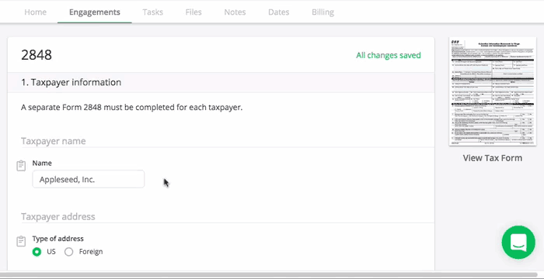
Task: Click the clipboard icon beside Type of address
Action: point(21,241)
